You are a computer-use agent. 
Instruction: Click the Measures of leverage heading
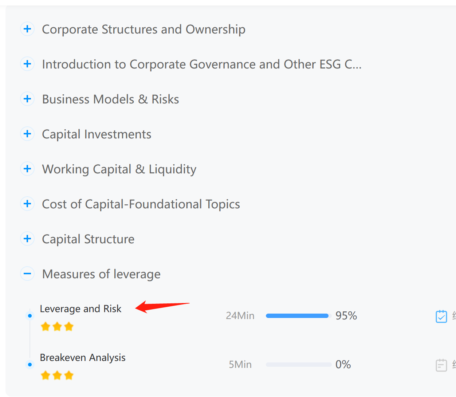[x=101, y=274]
